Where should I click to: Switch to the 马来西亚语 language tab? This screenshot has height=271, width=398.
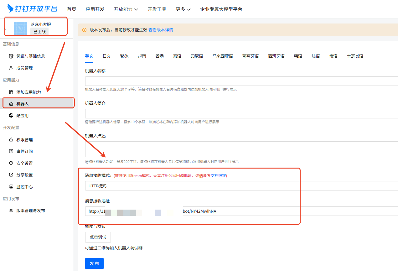tap(223, 56)
